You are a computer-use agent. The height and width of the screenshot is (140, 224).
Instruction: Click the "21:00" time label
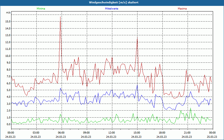187,133
